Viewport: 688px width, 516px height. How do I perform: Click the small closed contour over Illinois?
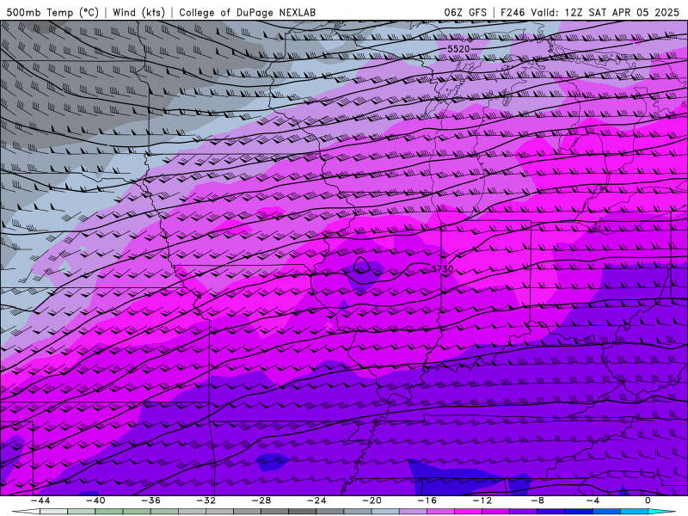click(x=361, y=265)
